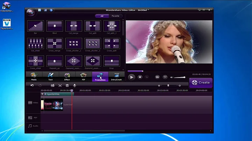
Task: Open the Transition tab
Action: click(x=100, y=76)
